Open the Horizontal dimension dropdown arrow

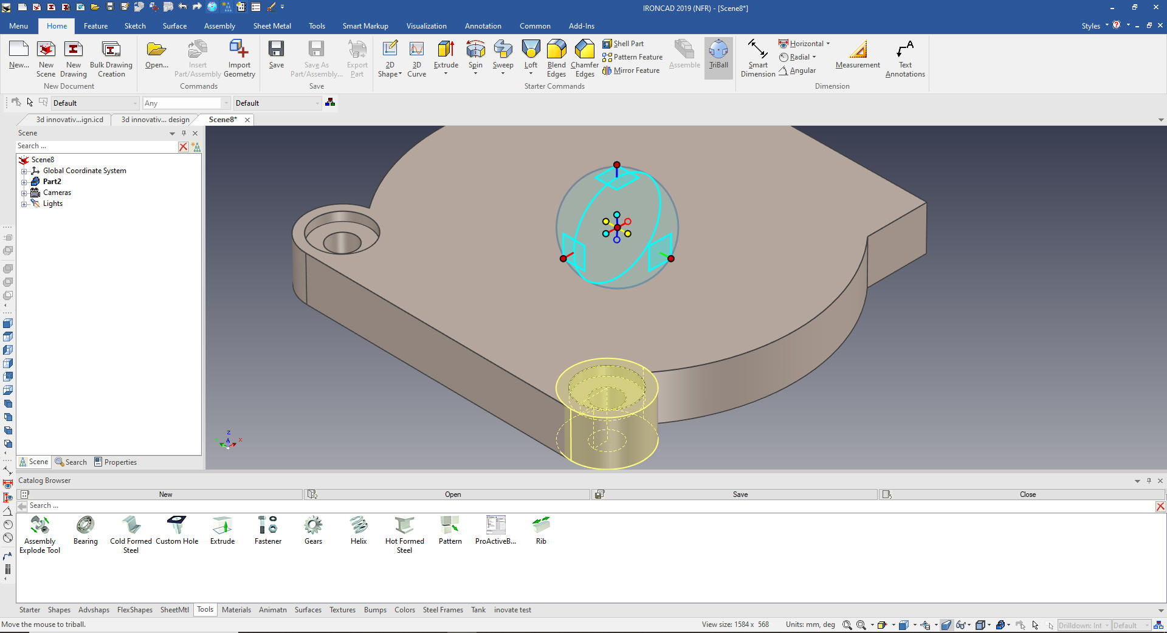point(828,44)
